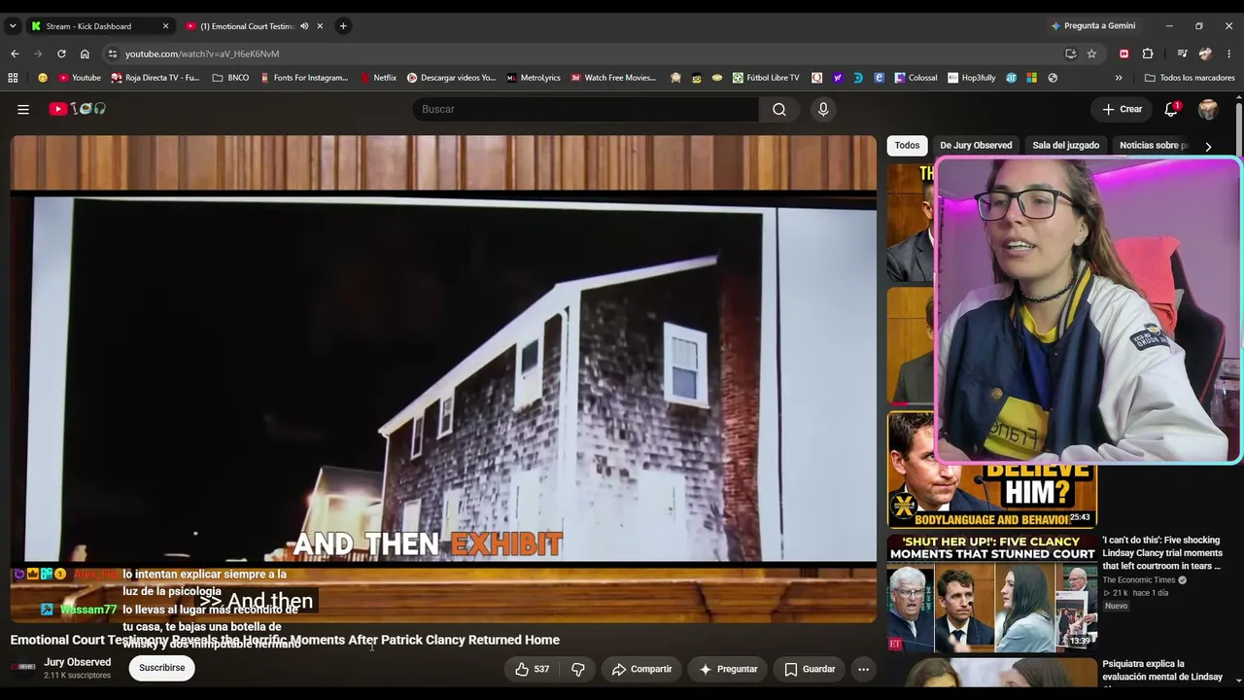Open 'I can't do this' video title
Screen dimensions: 1244x700
click(1162, 552)
